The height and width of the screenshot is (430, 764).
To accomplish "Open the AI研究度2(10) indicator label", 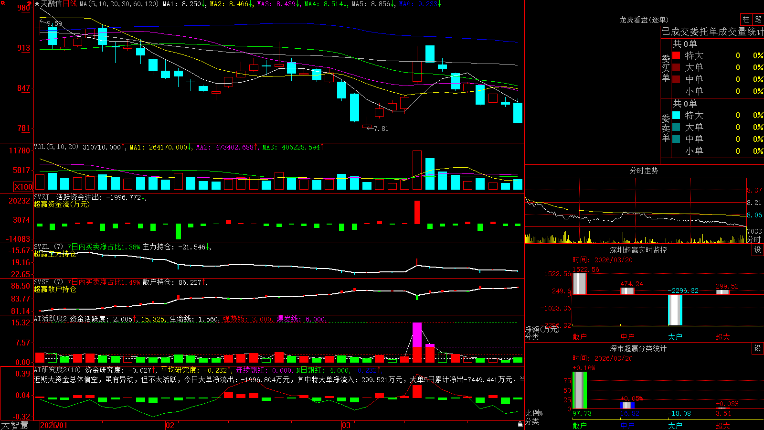I will [x=57, y=370].
